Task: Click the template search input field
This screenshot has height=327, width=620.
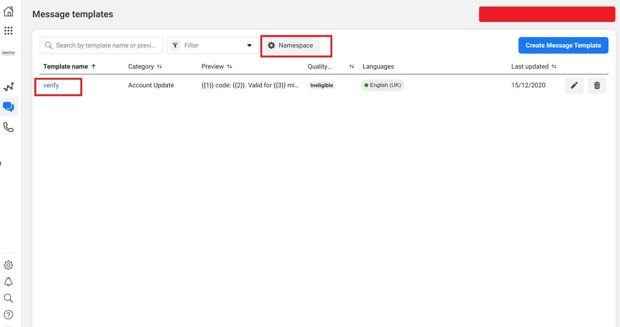Action: pyautogui.click(x=105, y=45)
